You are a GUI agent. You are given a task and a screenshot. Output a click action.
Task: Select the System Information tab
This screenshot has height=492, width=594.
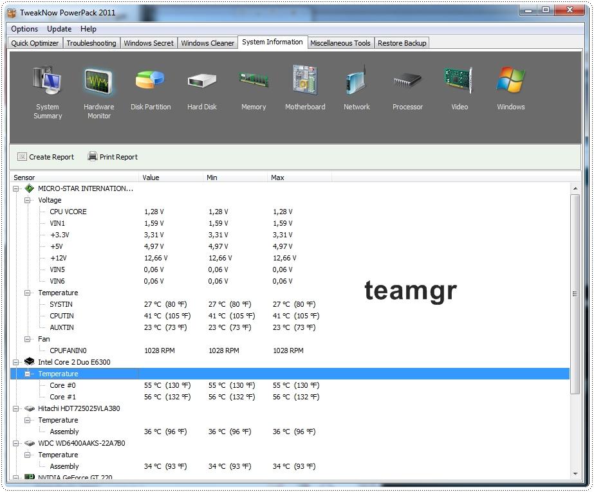tap(272, 42)
